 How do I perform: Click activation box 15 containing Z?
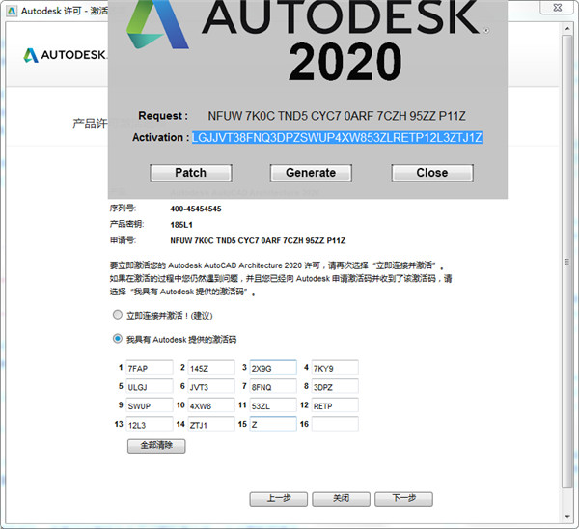pos(272,424)
